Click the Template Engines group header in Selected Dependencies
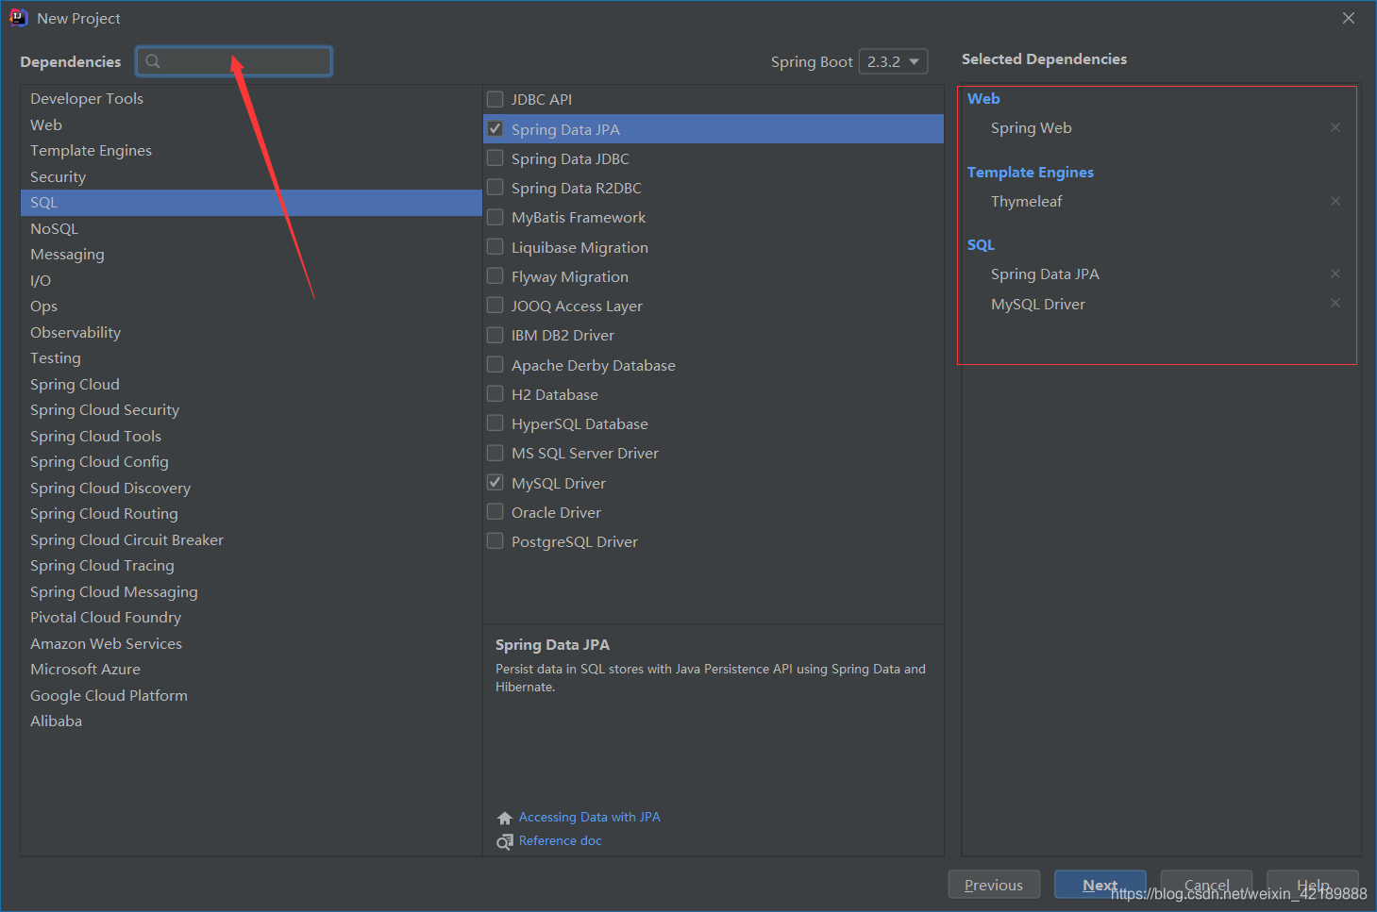Viewport: 1377px width, 912px height. (1030, 172)
